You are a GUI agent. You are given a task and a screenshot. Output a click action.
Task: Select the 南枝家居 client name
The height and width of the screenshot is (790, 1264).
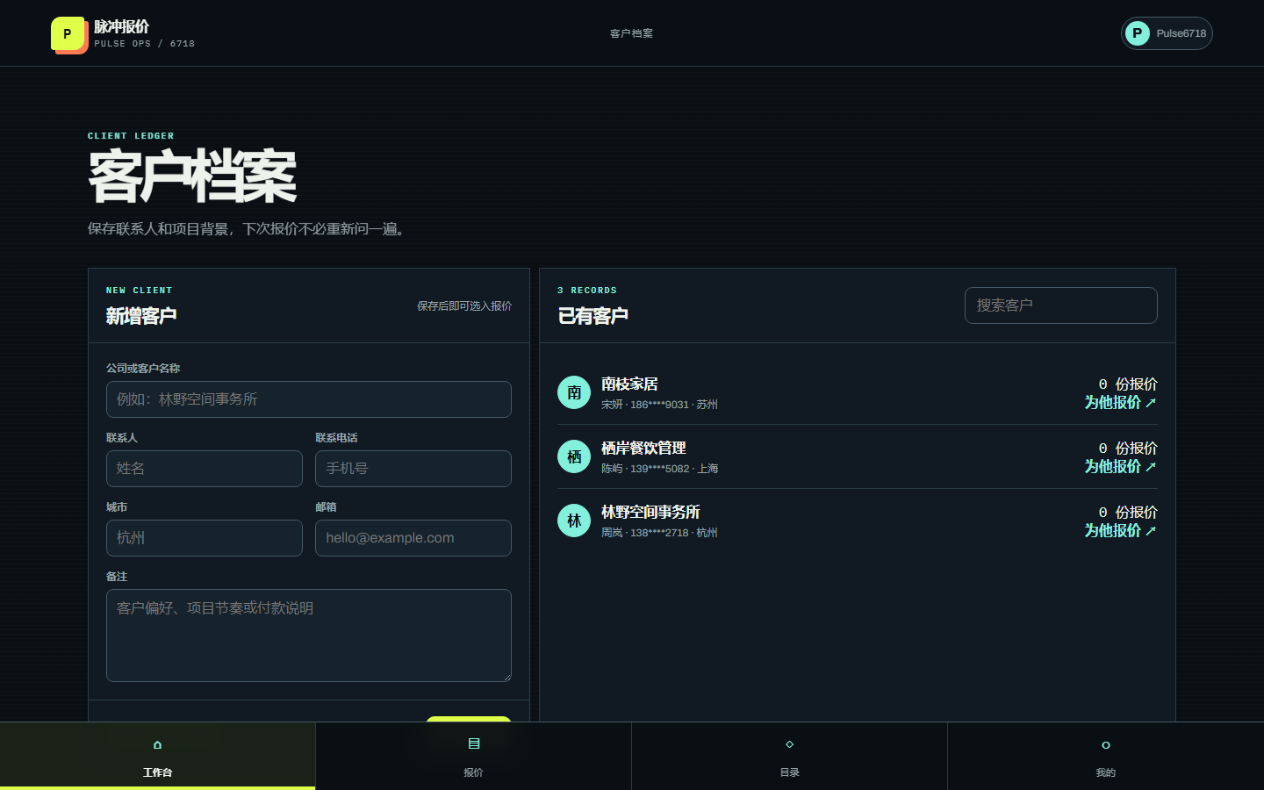(629, 384)
